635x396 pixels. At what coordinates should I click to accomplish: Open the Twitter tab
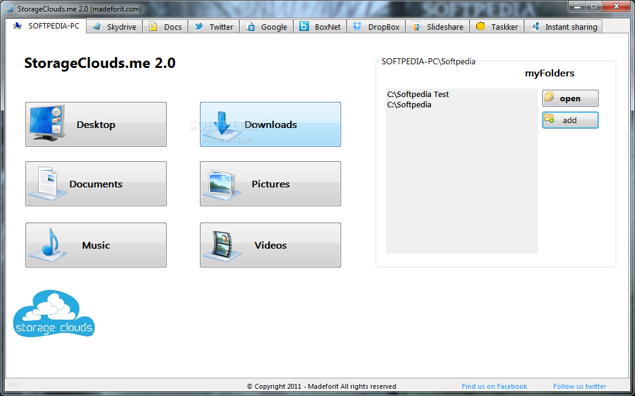(213, 27)
